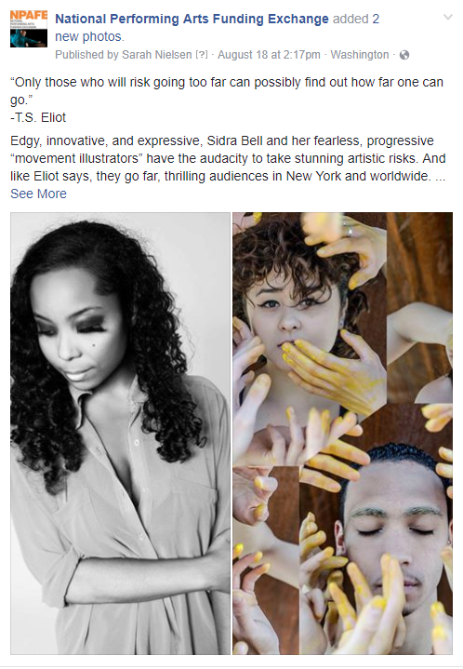
Task: Open the post options chevron menu
Action: (x=448, y=17)
